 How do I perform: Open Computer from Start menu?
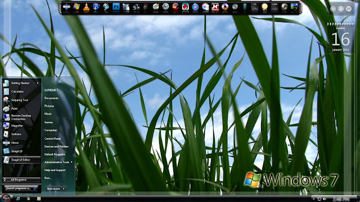[x=51, y=130]
